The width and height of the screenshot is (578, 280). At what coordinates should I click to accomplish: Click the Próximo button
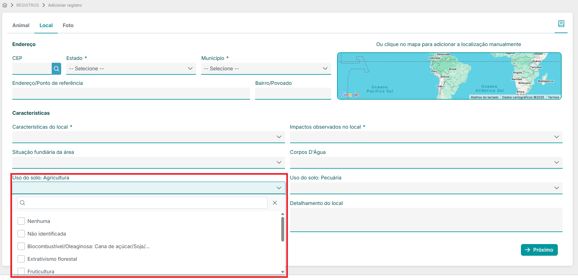(x=539, y=250)
